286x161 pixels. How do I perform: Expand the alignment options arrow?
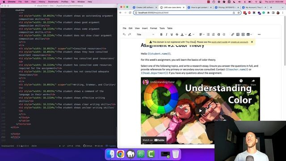coord(204,34)
